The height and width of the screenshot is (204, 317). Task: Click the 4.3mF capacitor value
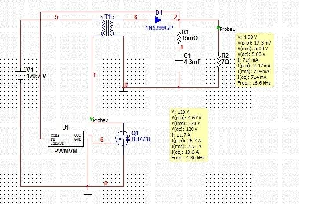(x=192, y=62)
